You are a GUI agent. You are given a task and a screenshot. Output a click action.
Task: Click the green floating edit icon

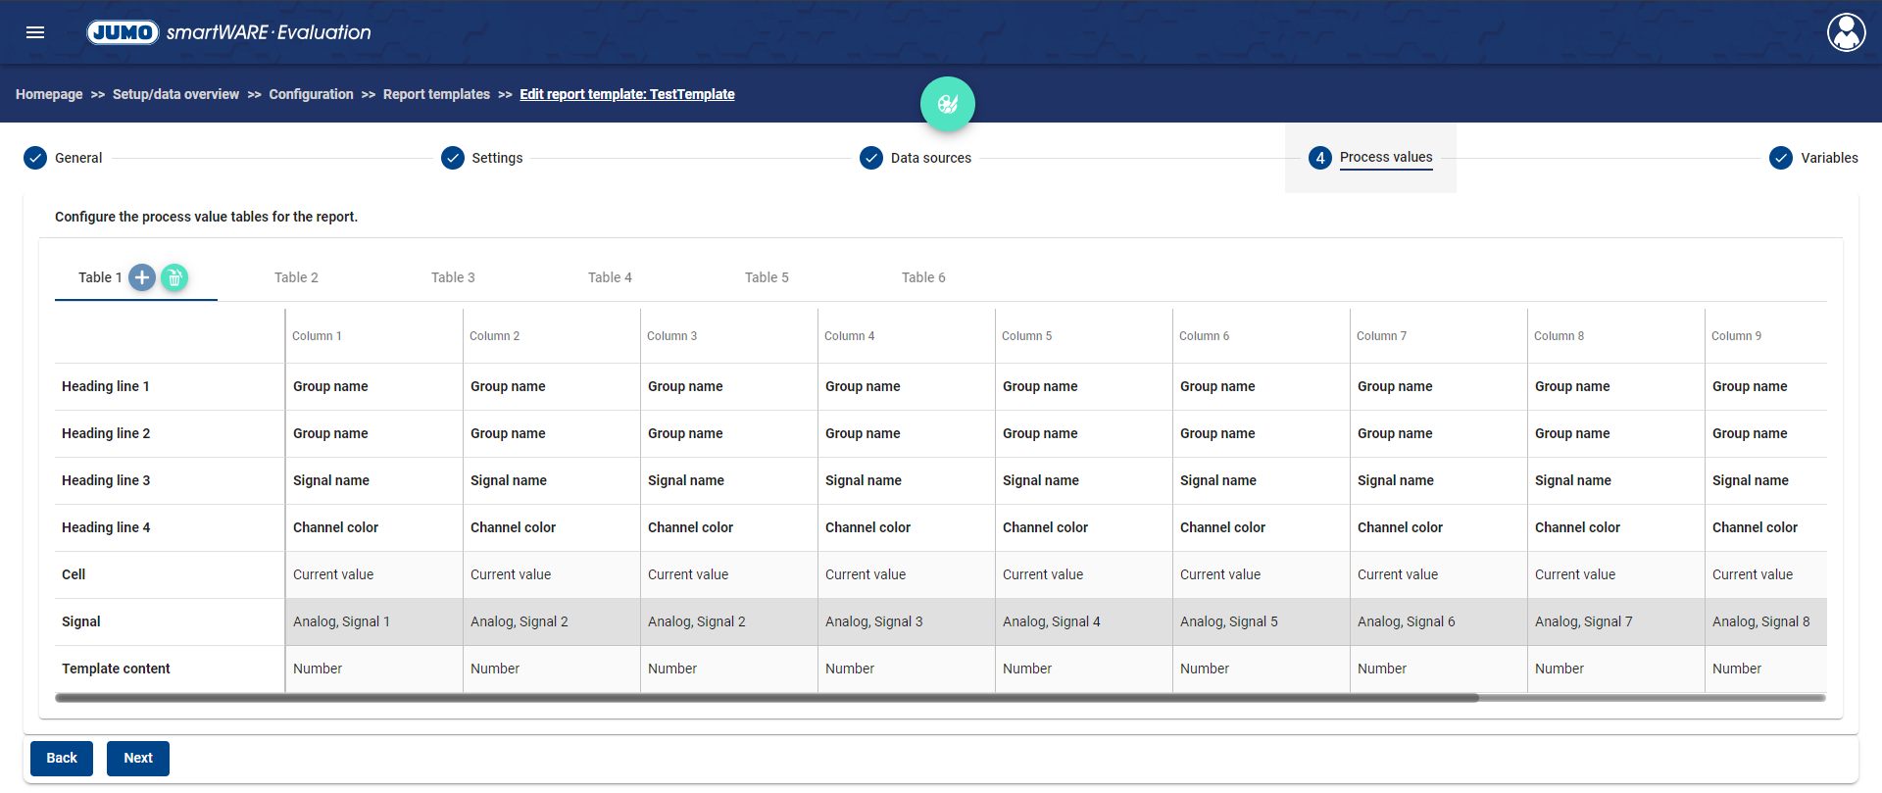[x=947, y=104]
